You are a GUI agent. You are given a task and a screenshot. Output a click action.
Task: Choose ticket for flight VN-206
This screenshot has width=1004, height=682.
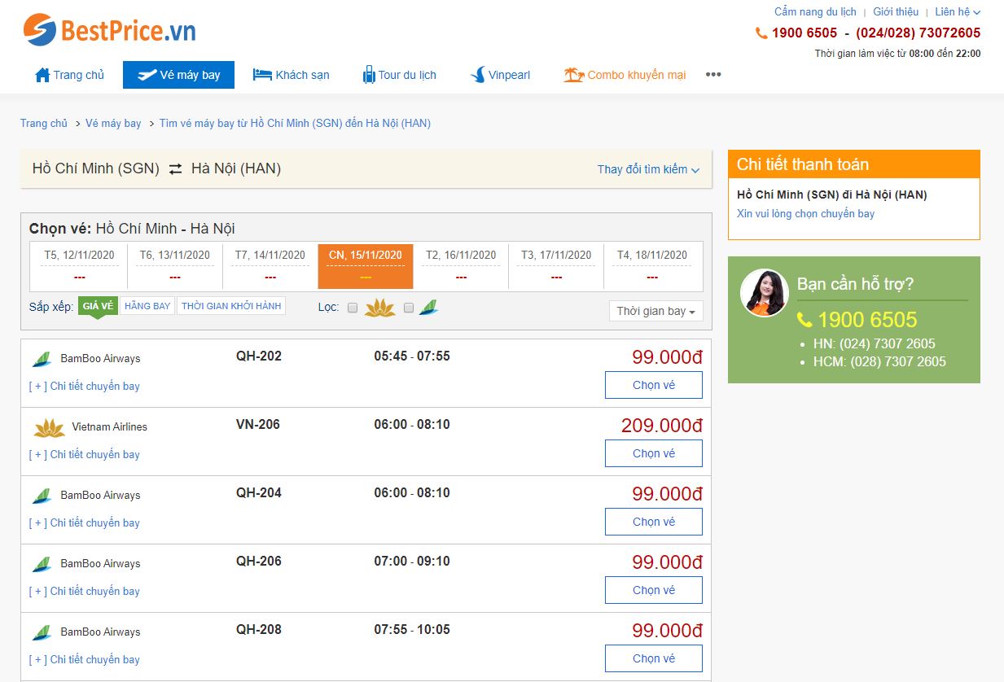tap(654, 453)
